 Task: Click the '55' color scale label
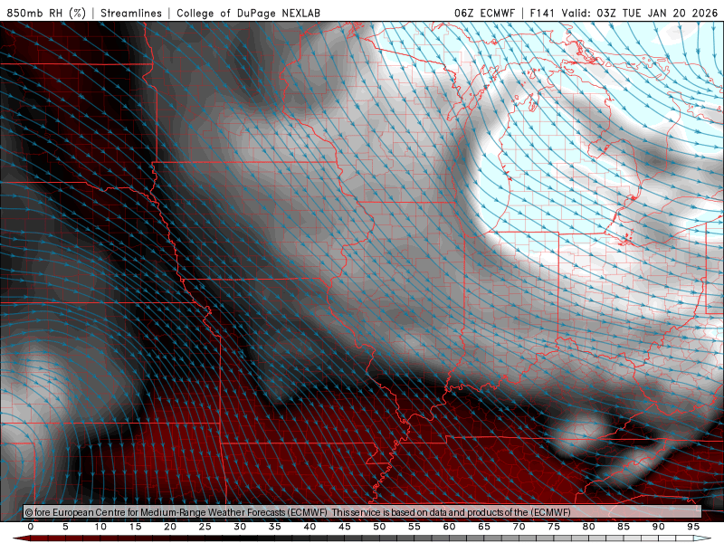coord(414,527)
